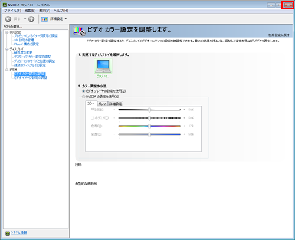The image size is (295, 240).
Task: Click the minus button beside 明るさ slider
Action: click(x=114, y=110)
